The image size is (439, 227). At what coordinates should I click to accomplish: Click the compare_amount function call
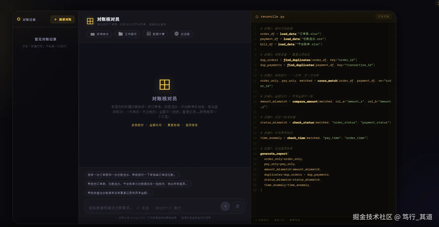(x=305, y=101)
